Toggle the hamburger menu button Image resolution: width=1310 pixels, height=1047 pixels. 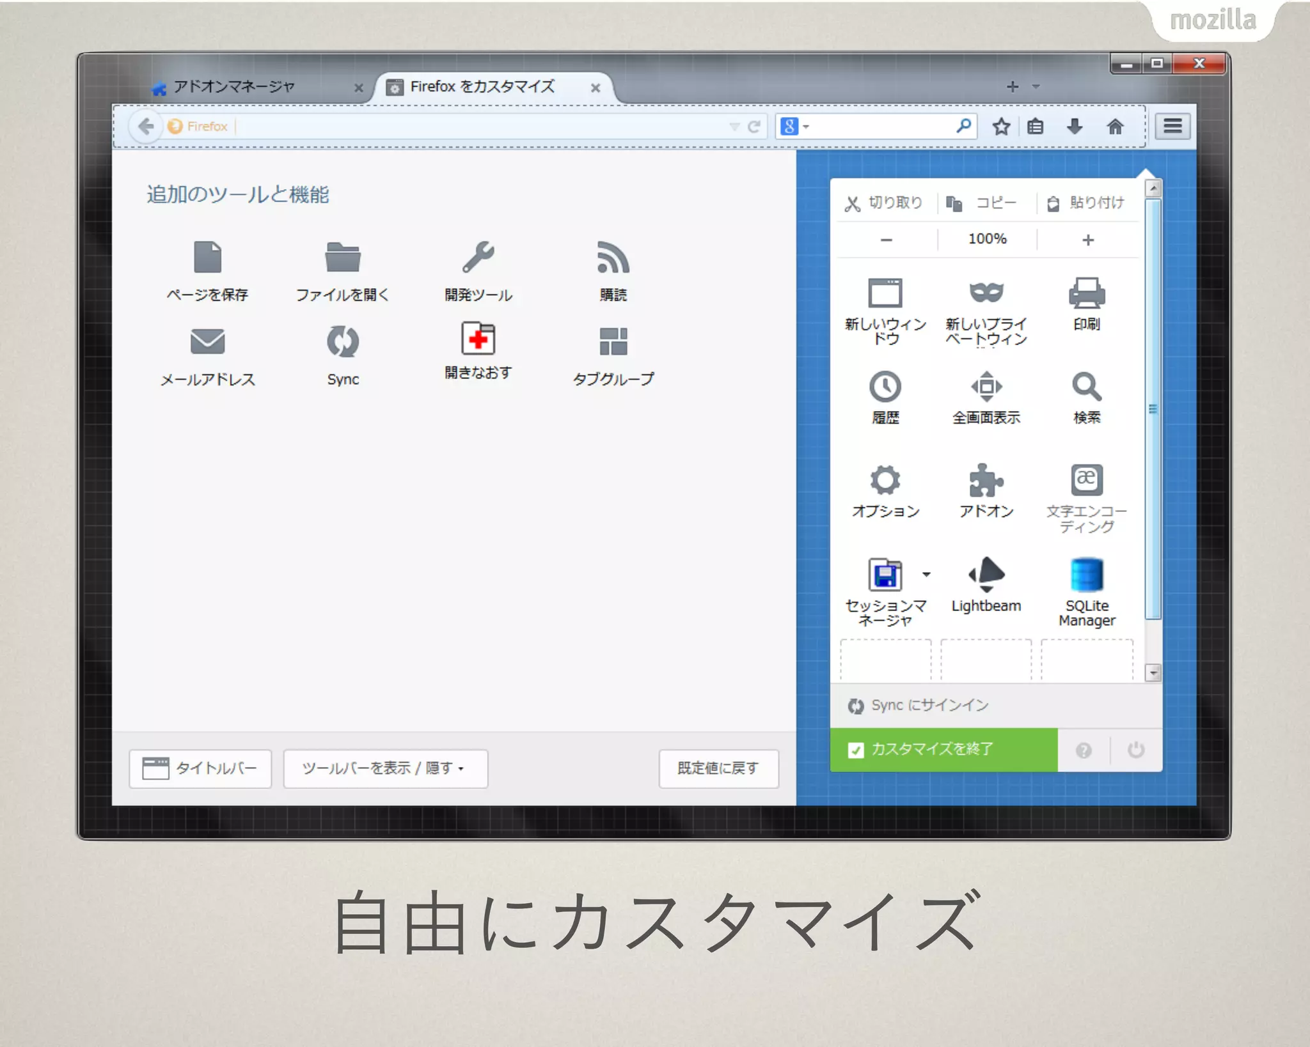pos(1172,127)
